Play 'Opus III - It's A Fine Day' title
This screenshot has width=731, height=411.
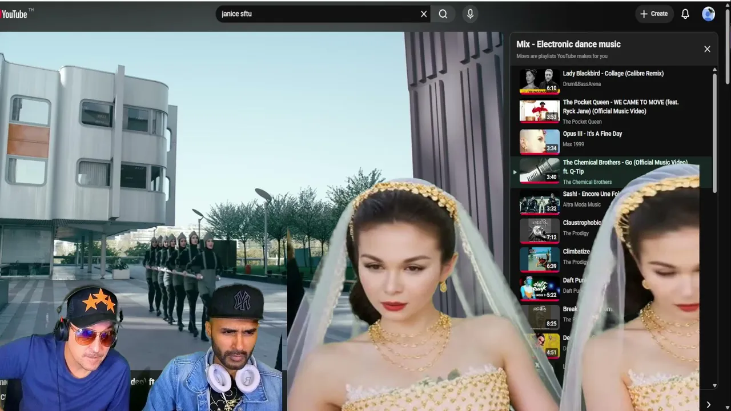592,134
